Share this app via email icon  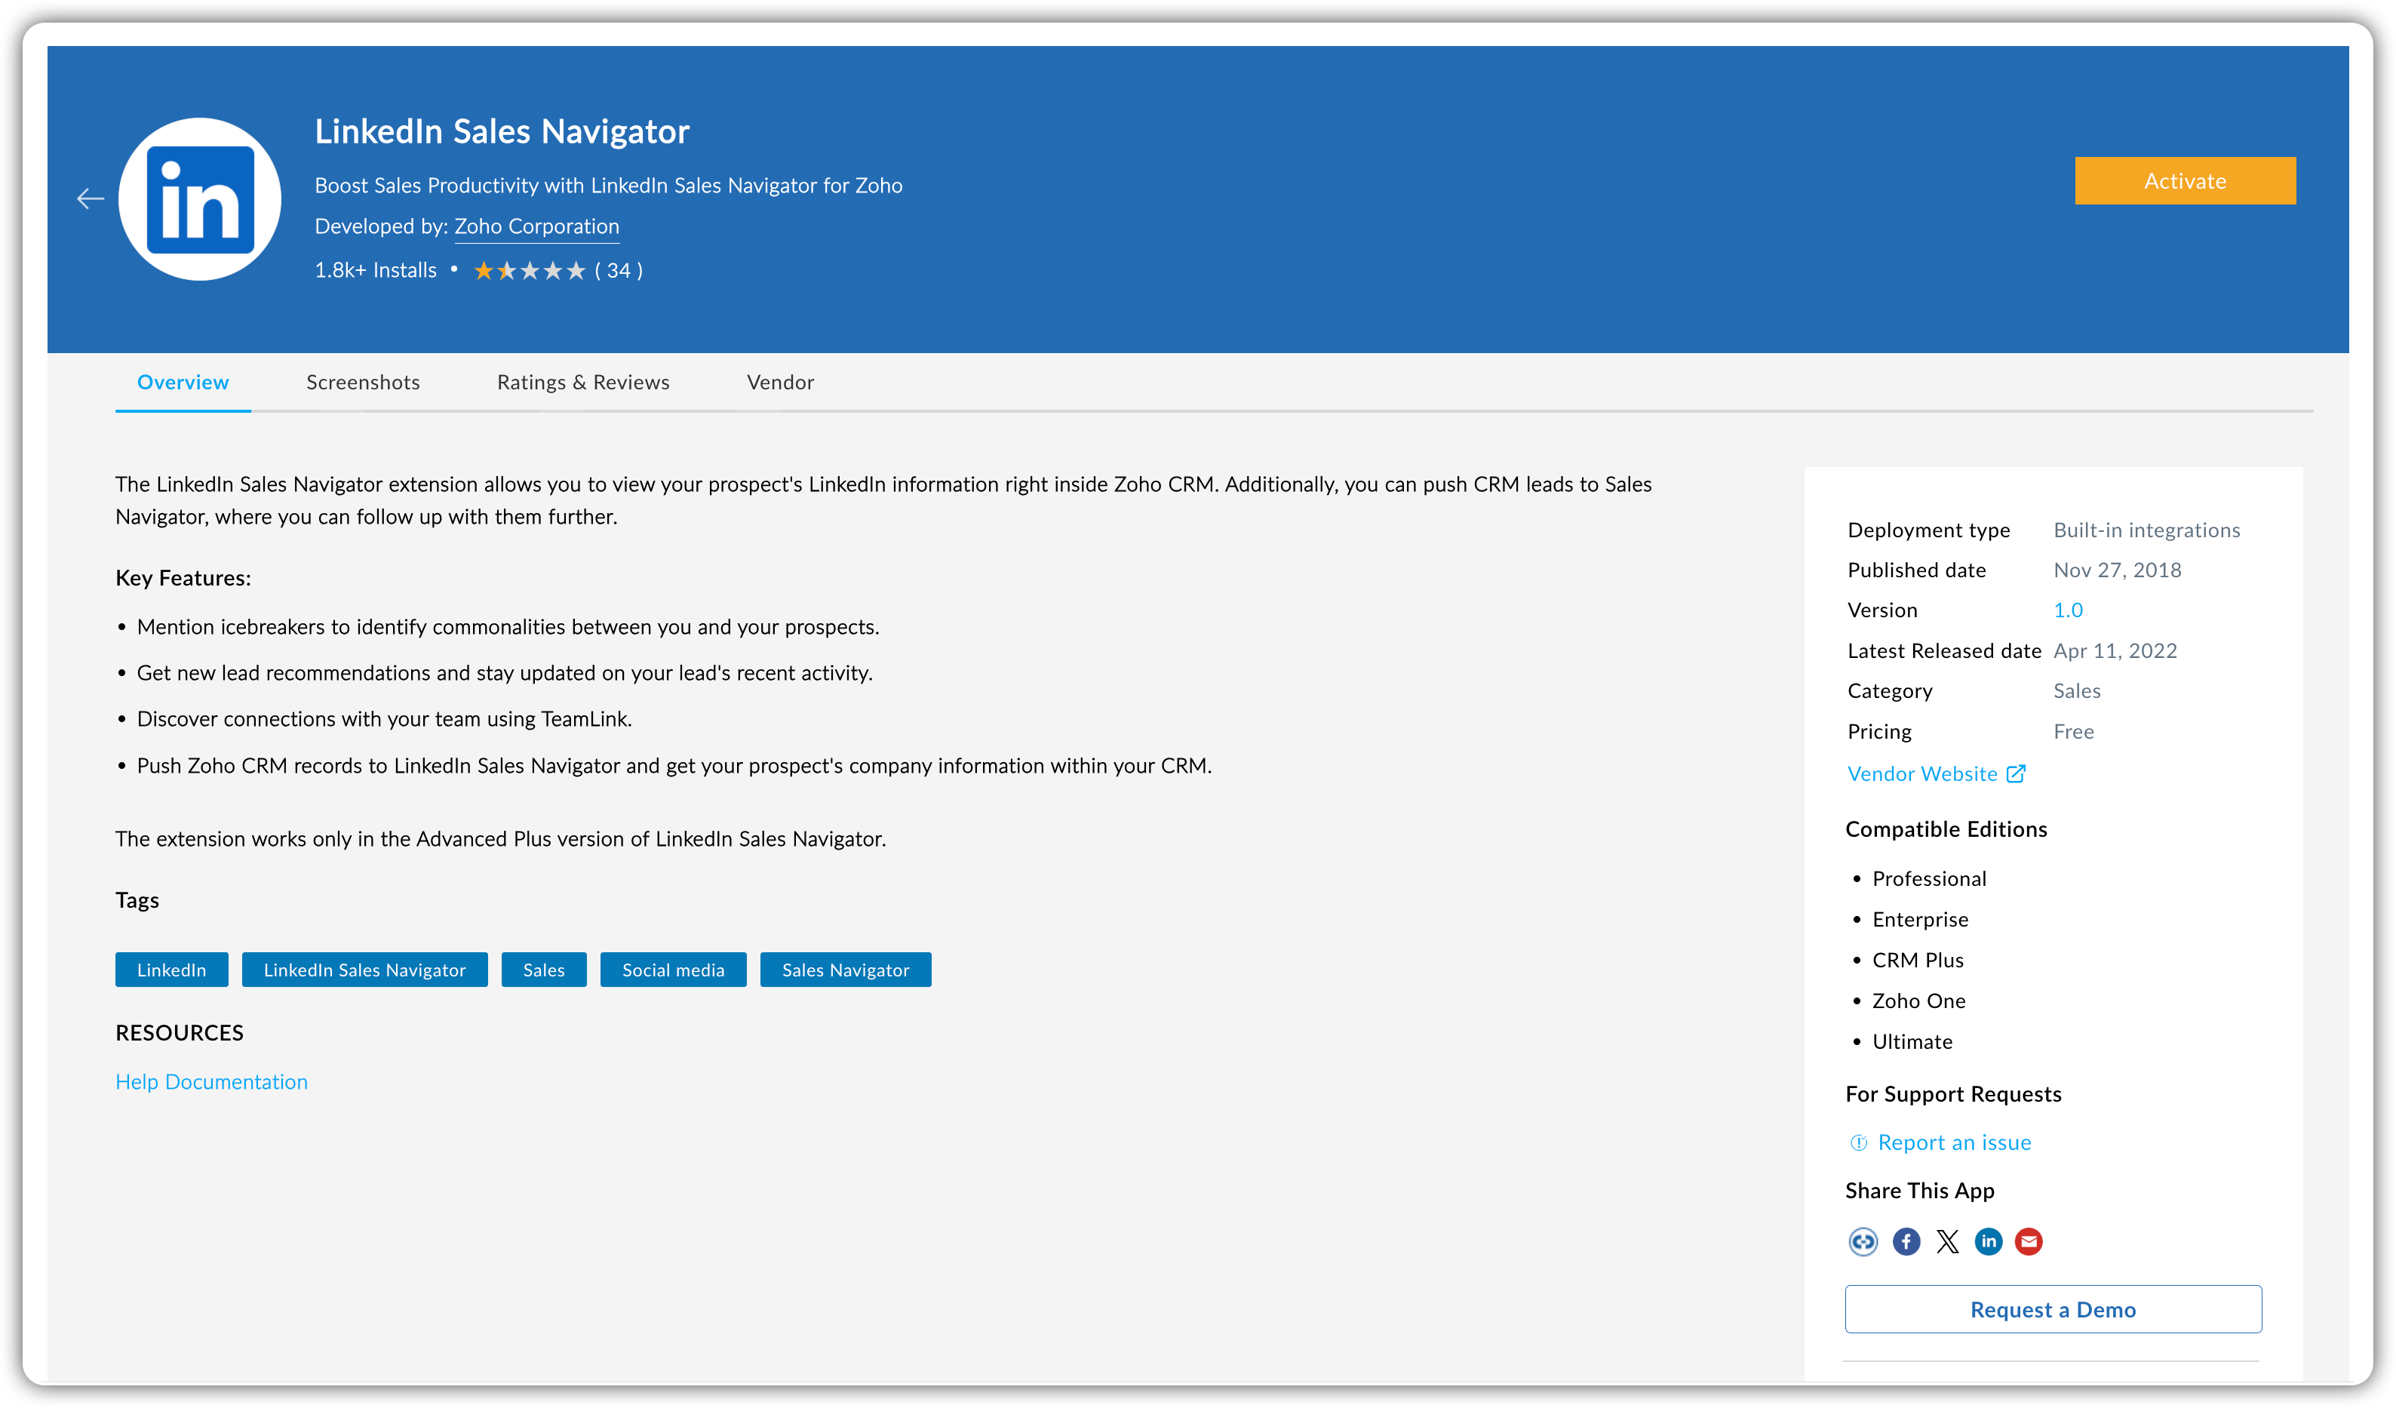[2029, 1242]
